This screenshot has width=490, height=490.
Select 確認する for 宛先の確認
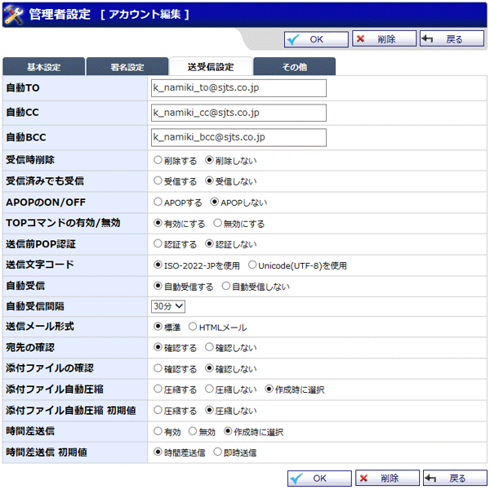pyautogui.click(x=158, y=347)
